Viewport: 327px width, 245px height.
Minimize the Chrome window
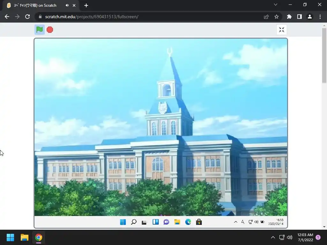pos(290,4)
